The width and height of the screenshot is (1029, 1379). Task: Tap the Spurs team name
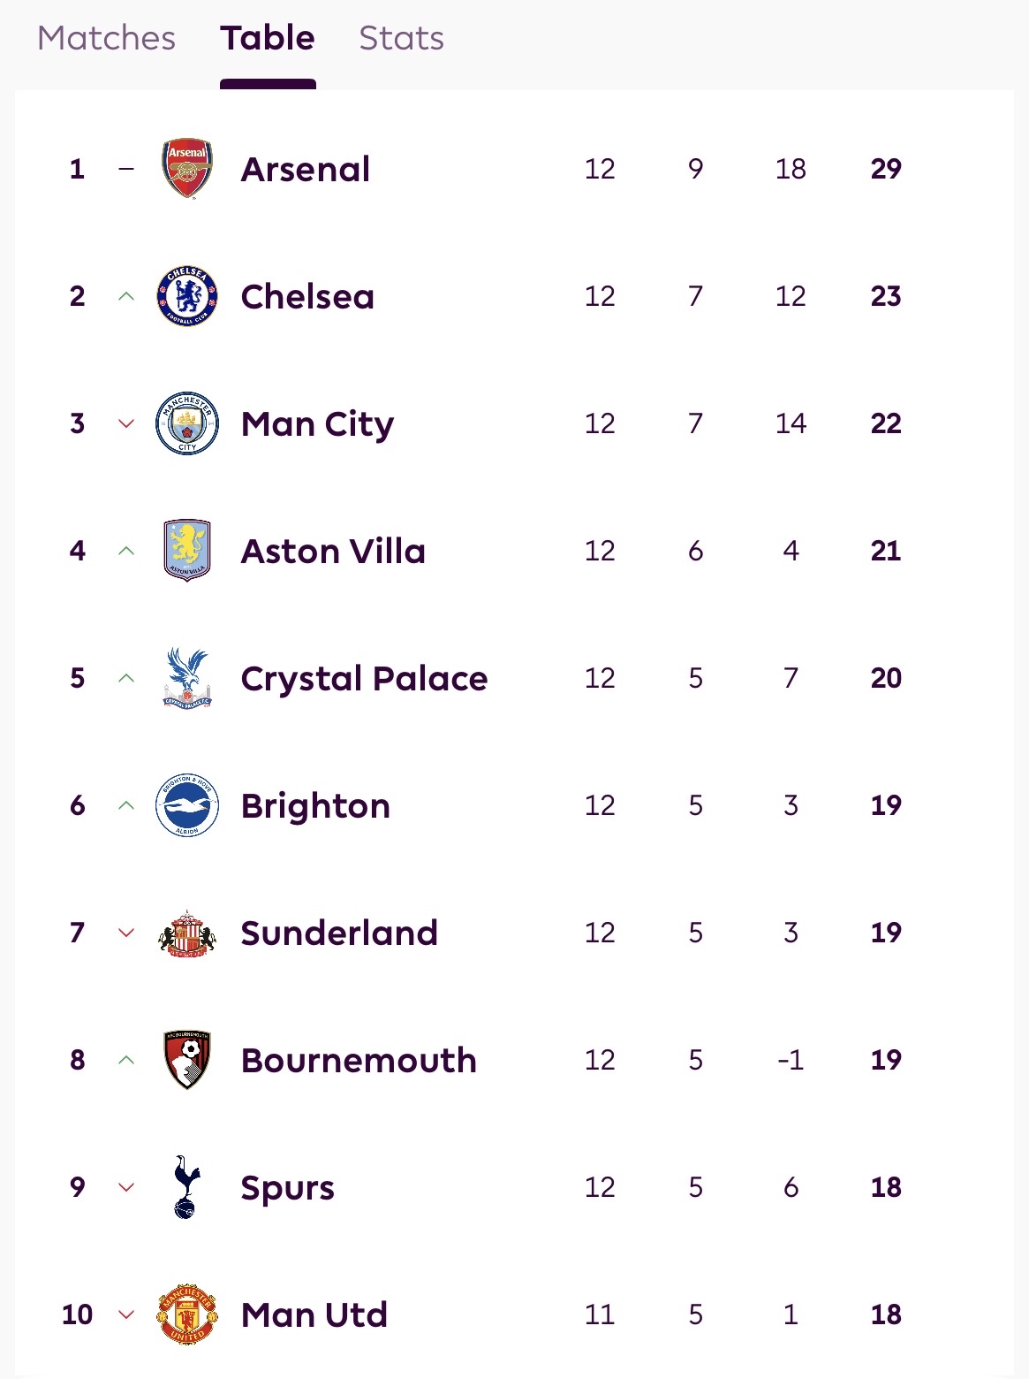coord(288,1188)
